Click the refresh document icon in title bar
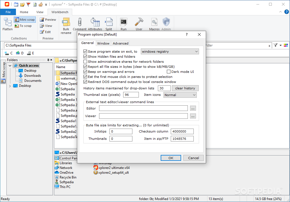Screen dimensions: 290x202 click(x=35, y=4)
